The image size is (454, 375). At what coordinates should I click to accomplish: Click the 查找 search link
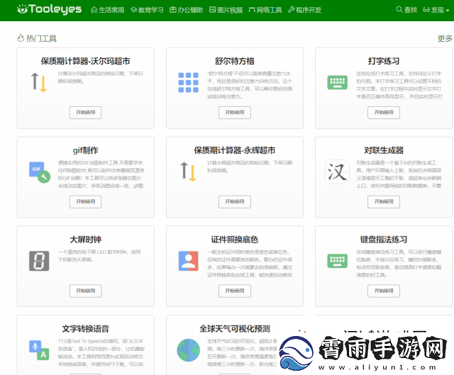click(406, 10)
